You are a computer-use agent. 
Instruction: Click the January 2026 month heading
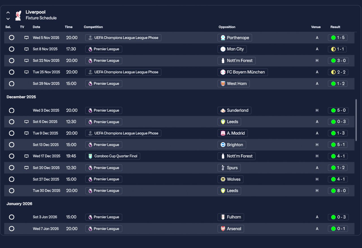click(20, 204)
